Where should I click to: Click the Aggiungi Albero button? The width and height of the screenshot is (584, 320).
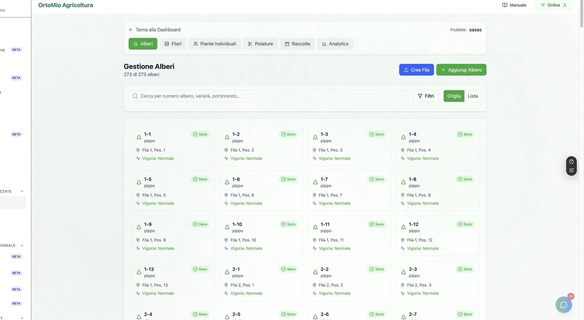tap(461, 70)
